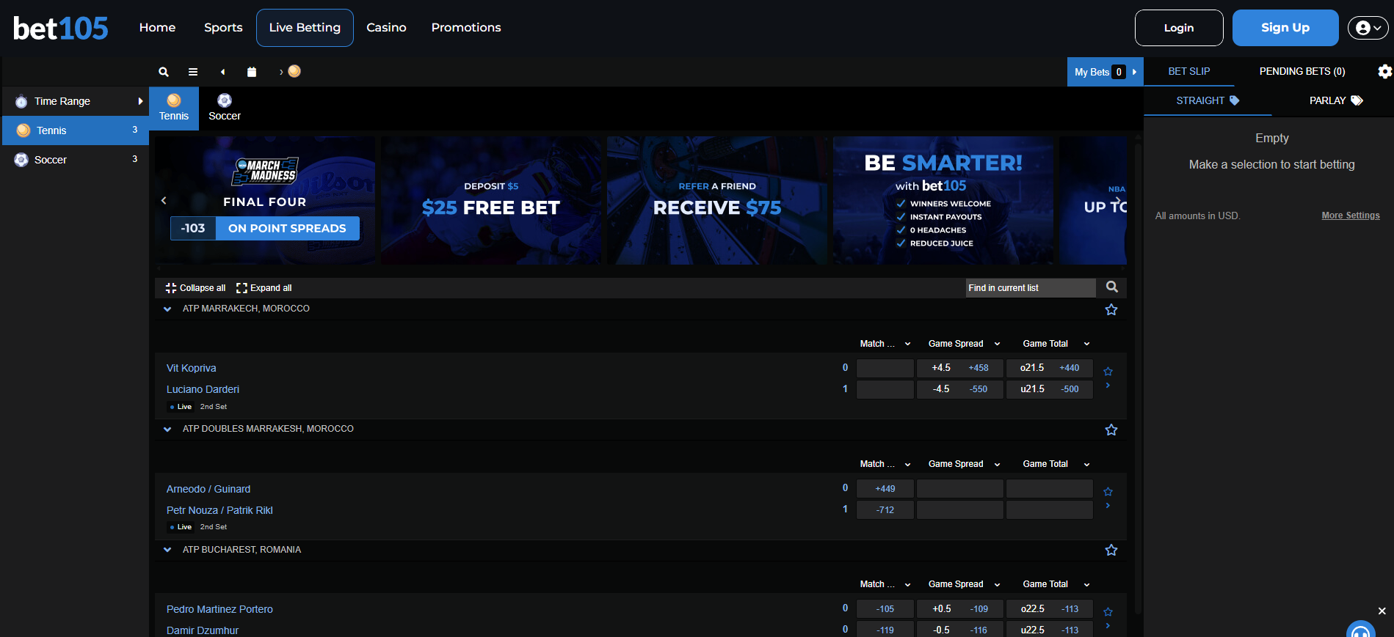Open more markets for Kopriva match
1394x637 pixels.
point(1108,386)
